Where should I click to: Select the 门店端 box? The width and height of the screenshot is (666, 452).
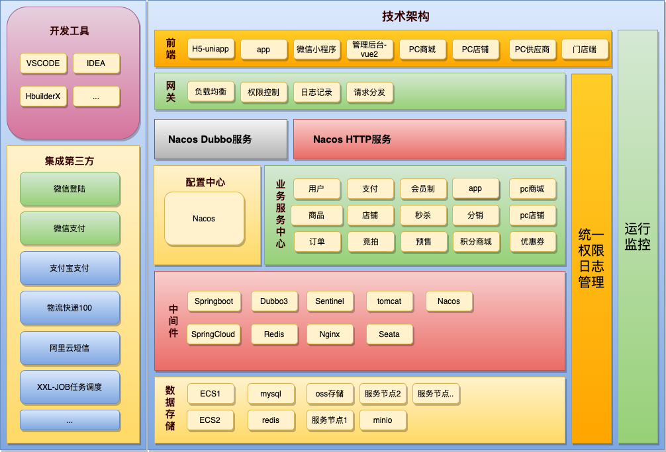[585, 49]
